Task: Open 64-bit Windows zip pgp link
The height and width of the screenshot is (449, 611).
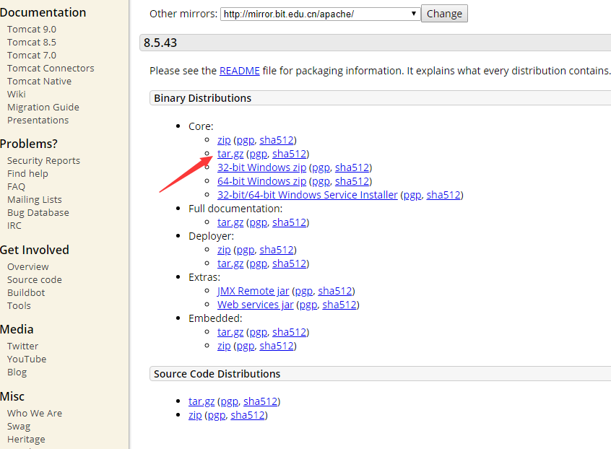Action: (x=321, y=181)
